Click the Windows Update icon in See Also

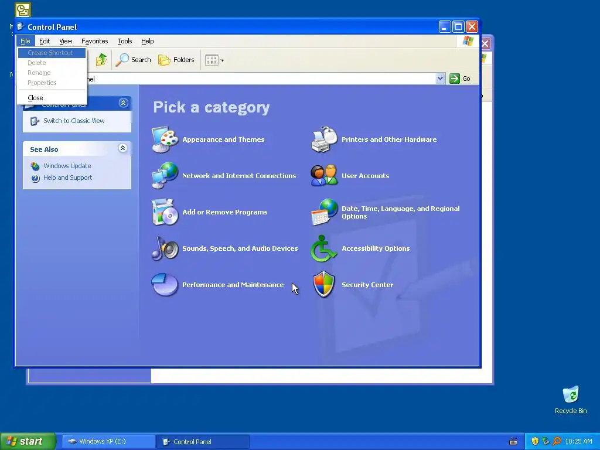pyautogui.click(x=35, y=166)
